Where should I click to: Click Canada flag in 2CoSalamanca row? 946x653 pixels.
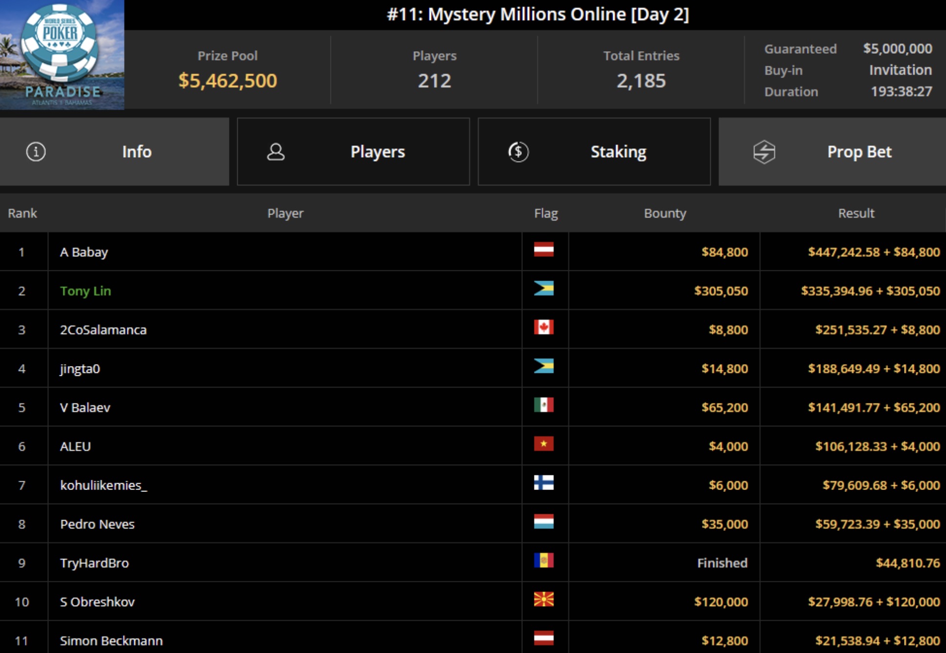point(543,327)
